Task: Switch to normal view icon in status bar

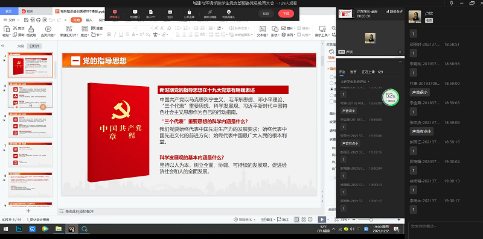Action: point(296,219)
